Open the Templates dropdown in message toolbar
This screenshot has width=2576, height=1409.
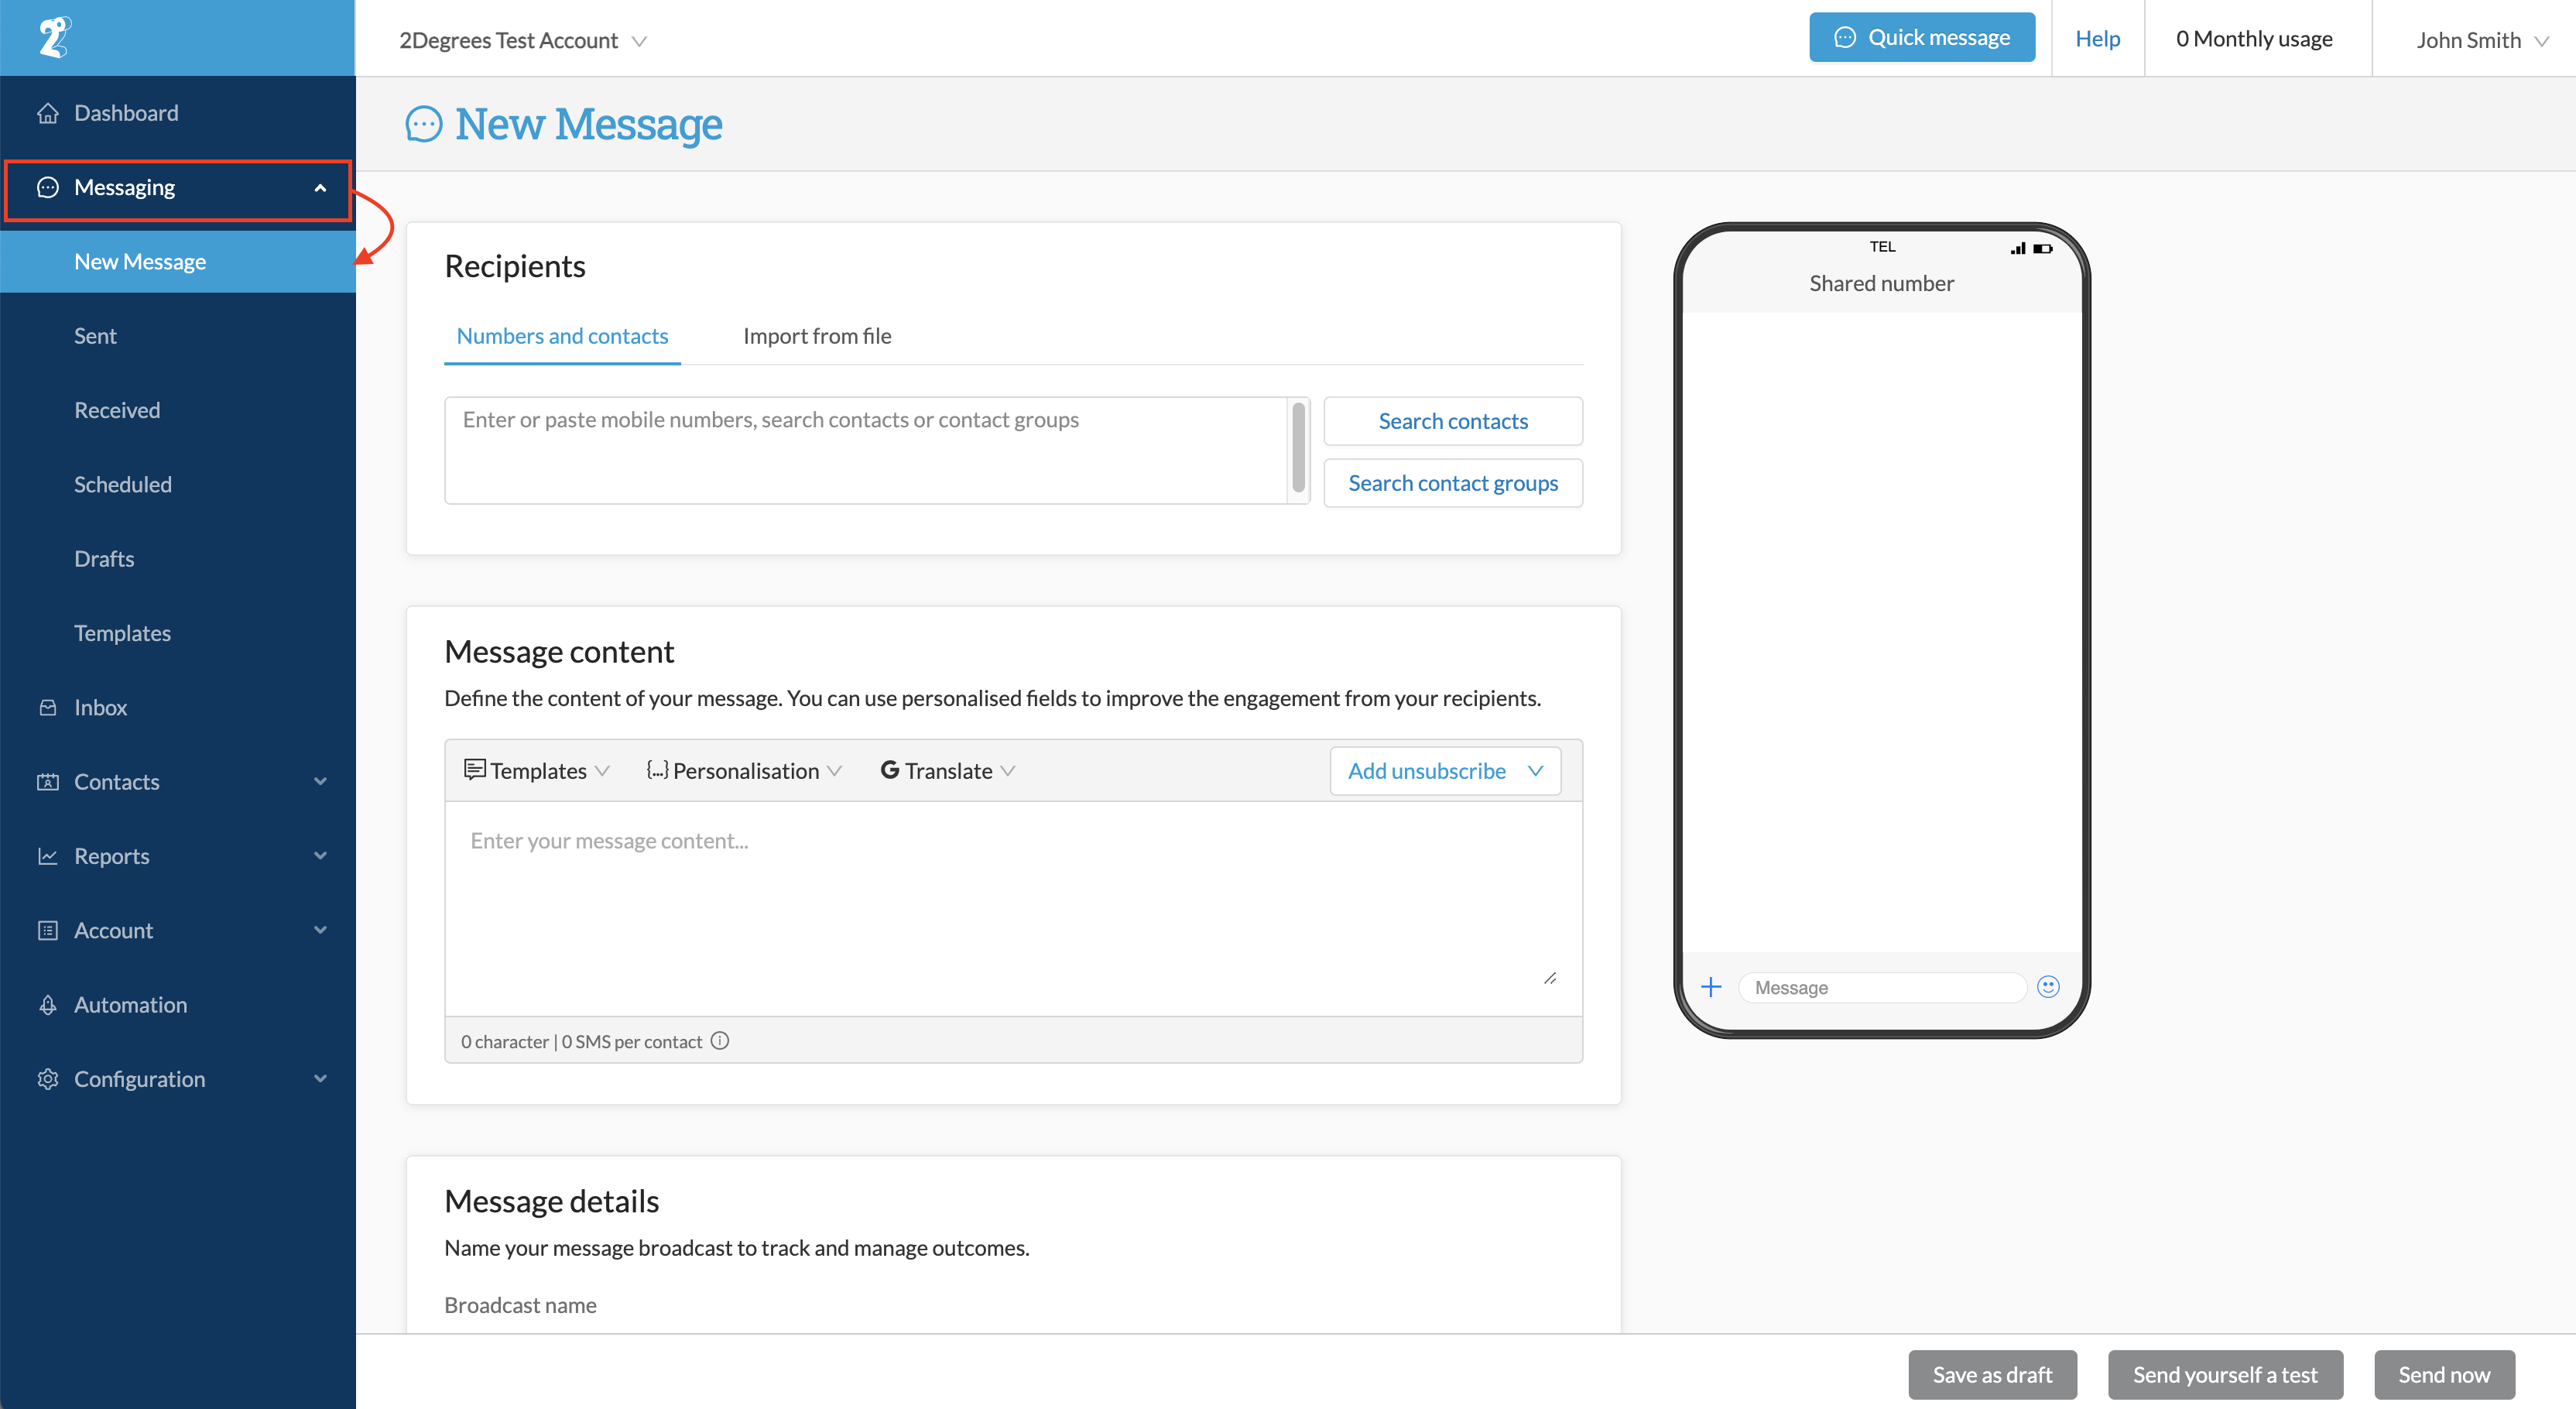click(x=536, y=770)
